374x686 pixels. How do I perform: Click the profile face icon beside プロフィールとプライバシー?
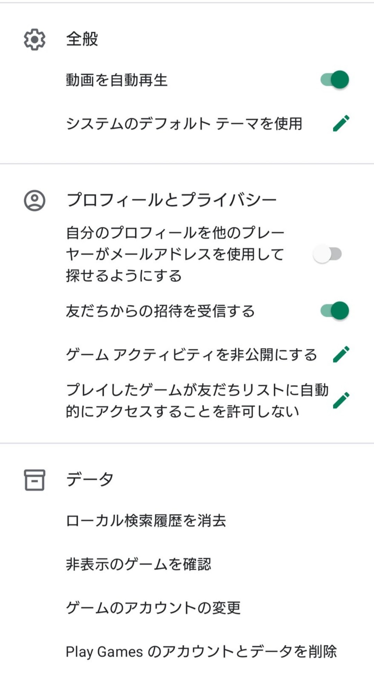35,200
